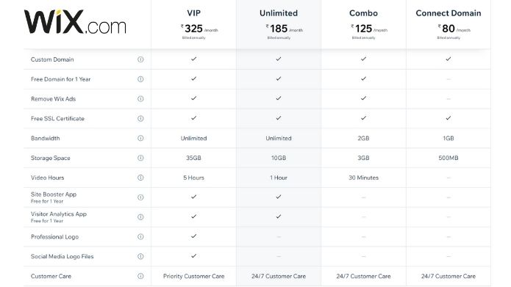Viewport: 511px width, 287px height.
Task: Show Customer Care info icon details
Action: point(140,276)
